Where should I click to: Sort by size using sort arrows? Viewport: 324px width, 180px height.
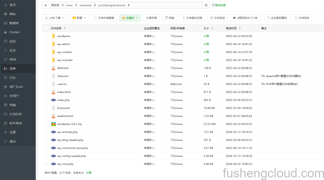(x=212, y=28)
